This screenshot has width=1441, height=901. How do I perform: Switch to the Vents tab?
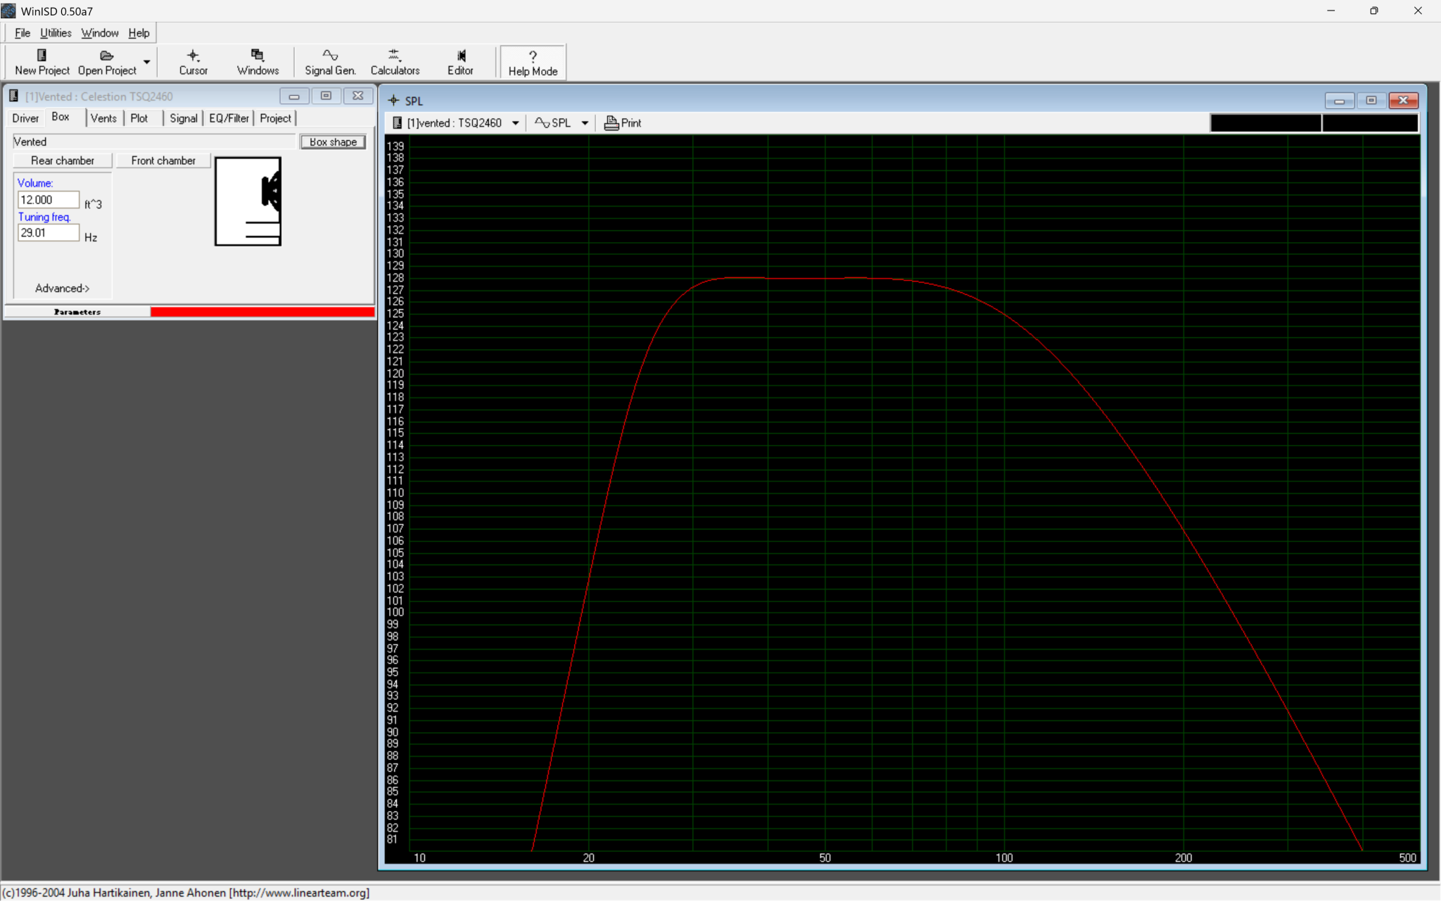point(104,118)
